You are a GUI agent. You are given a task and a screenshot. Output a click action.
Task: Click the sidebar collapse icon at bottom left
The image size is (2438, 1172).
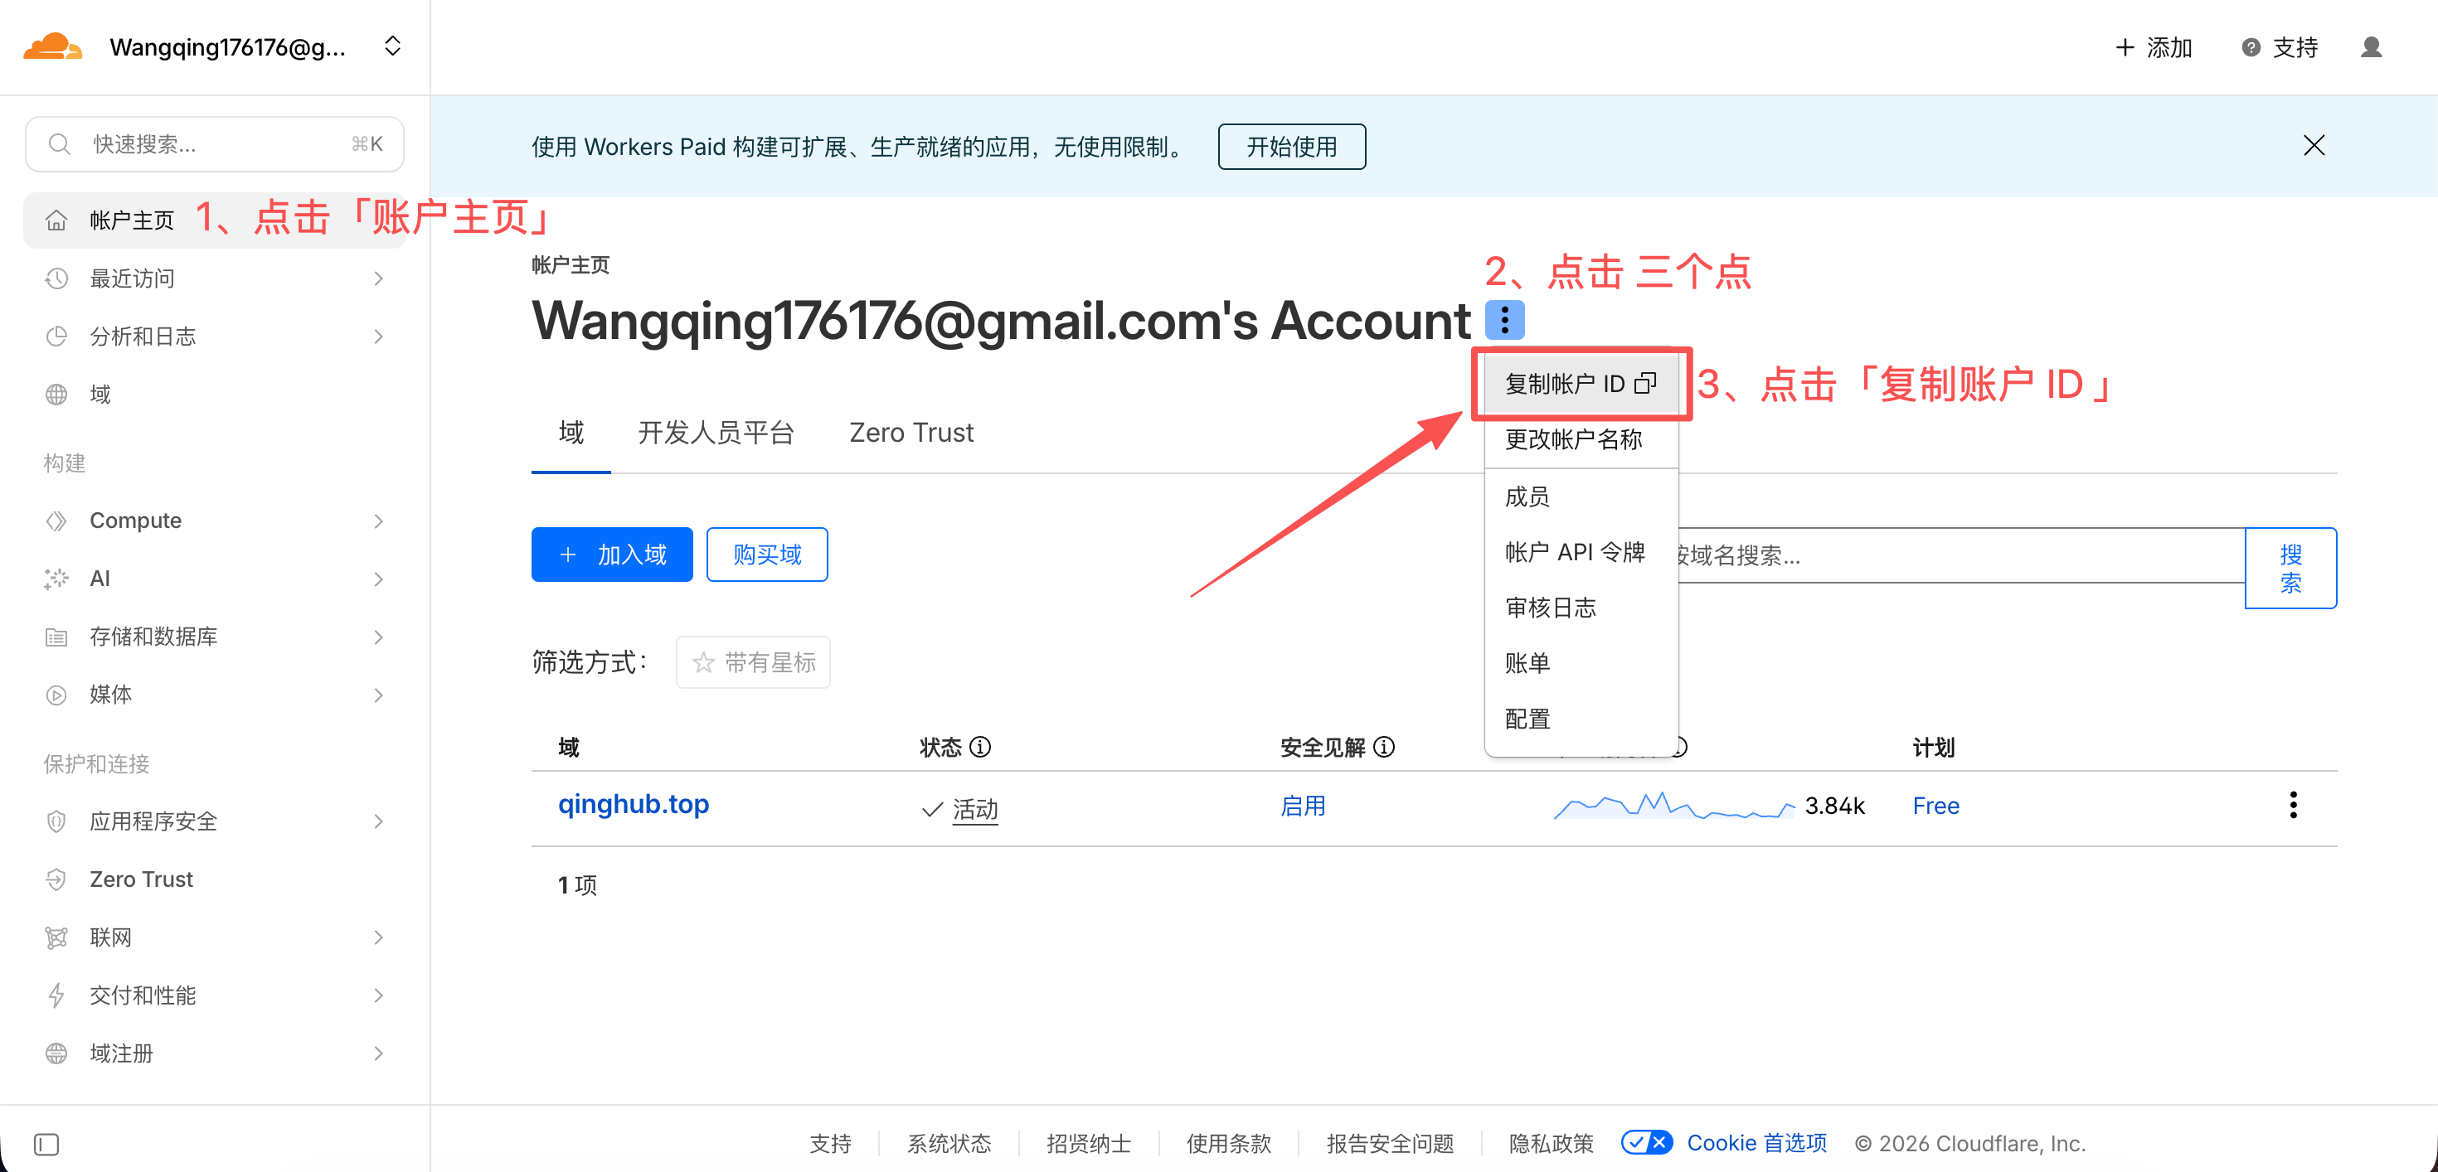46,1144
